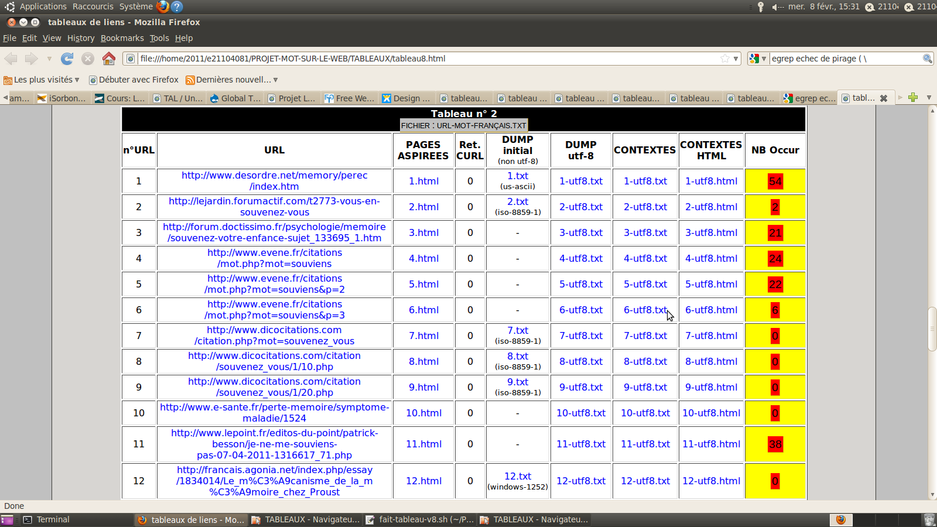Click the Stop loading icon
This screenshot has width=937, height=527.
[88, 59]
